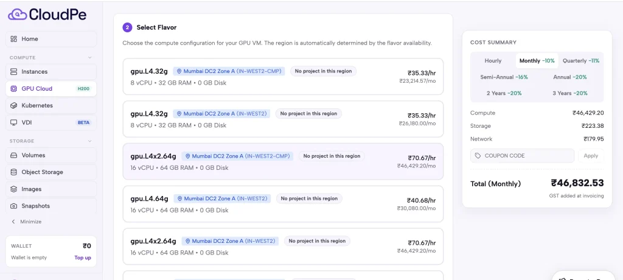Select Monthly -10% billing period
Image resolution: width=623 pixels, height=280 pixels.
(x=537, y=61)
